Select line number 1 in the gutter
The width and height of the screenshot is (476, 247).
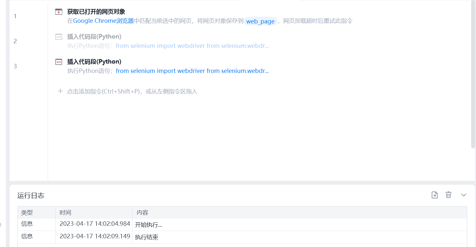(x=15, y=16)
